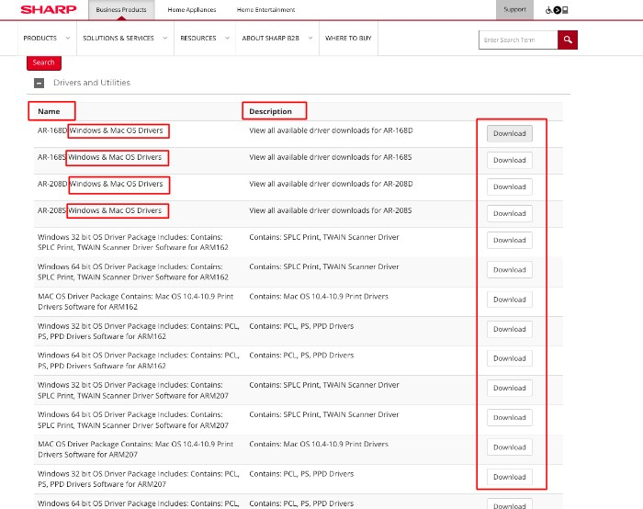643x509 pixels.
Task: Go to WHERE TO BUY
Action: coord(348,39)
